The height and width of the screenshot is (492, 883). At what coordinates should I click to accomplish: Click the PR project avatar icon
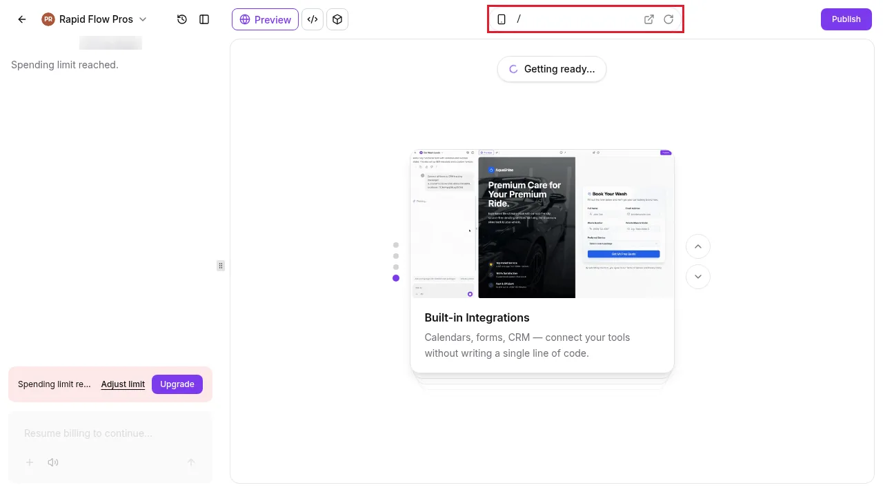point(48,19)
